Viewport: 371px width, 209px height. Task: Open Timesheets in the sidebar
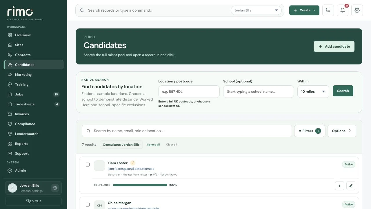coord(34,104)
